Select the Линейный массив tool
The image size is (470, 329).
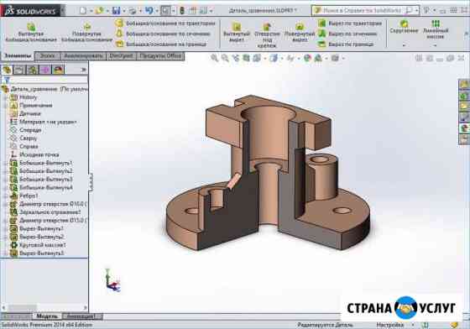pyautogui.click(x=436, y=29)
